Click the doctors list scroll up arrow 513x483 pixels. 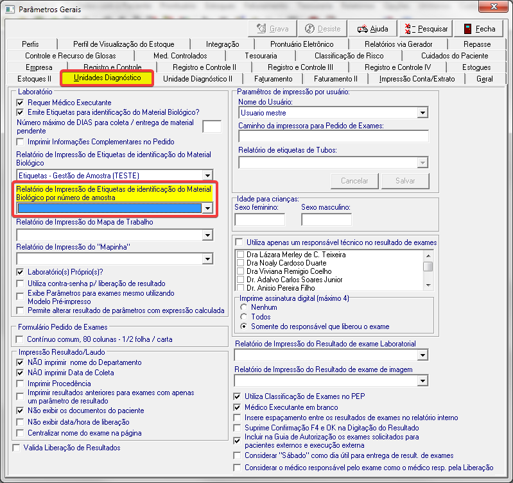[428, 255]
